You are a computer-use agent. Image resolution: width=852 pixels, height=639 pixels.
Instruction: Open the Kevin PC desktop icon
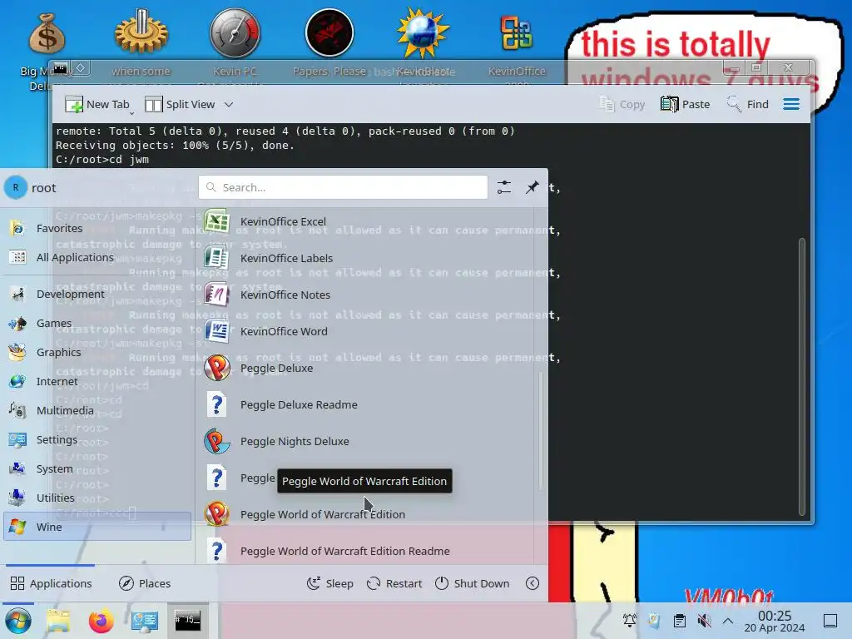point(235,32)
